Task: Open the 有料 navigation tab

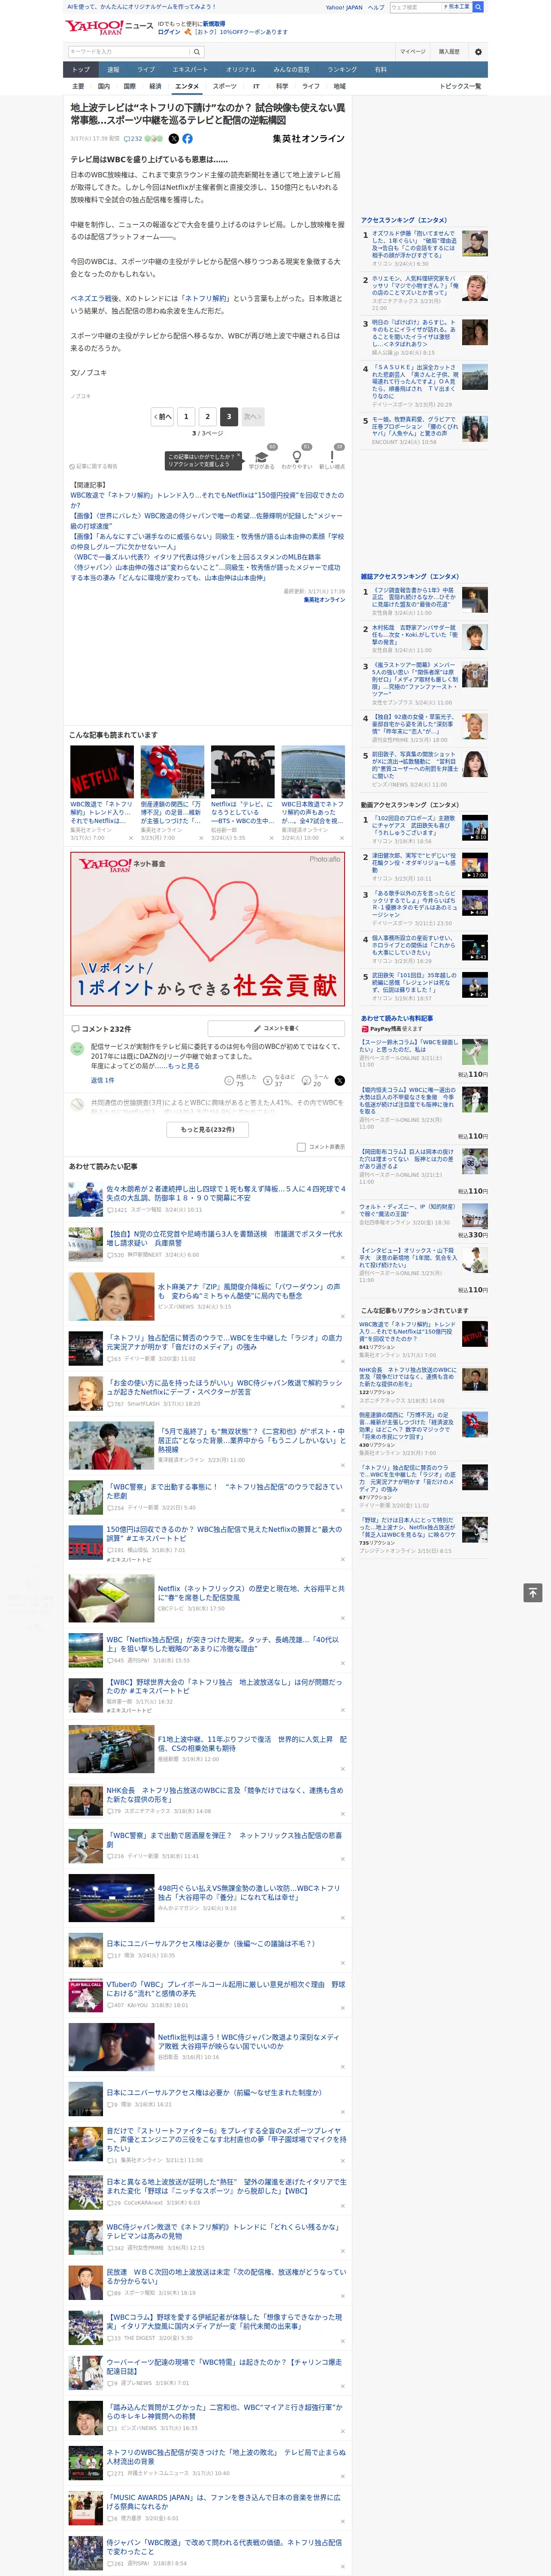Action: pos(380,70)
